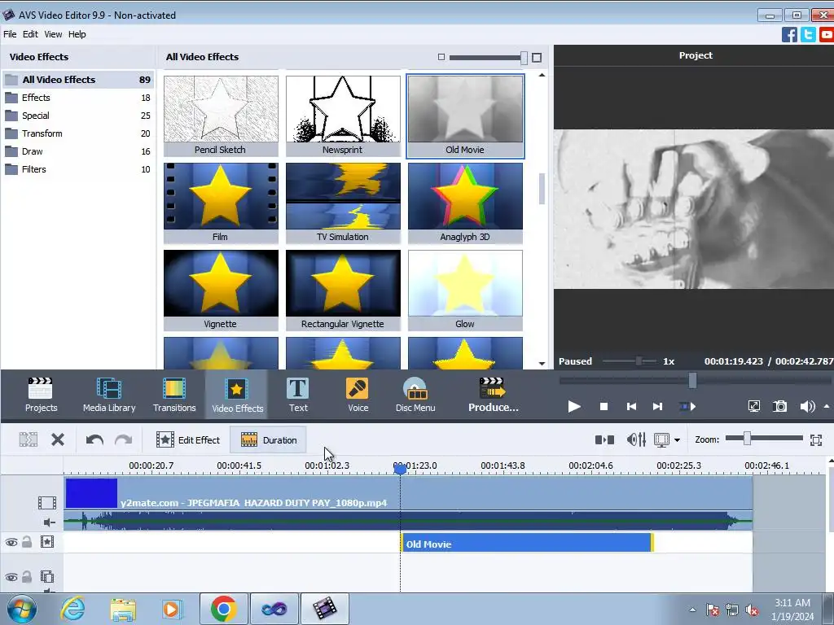Click the Duration button
The width and height of the screenshot is (834, 625).
tap(269, 439)
